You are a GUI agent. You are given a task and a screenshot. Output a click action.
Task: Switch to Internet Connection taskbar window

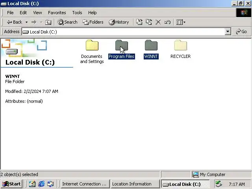(85, 184)
